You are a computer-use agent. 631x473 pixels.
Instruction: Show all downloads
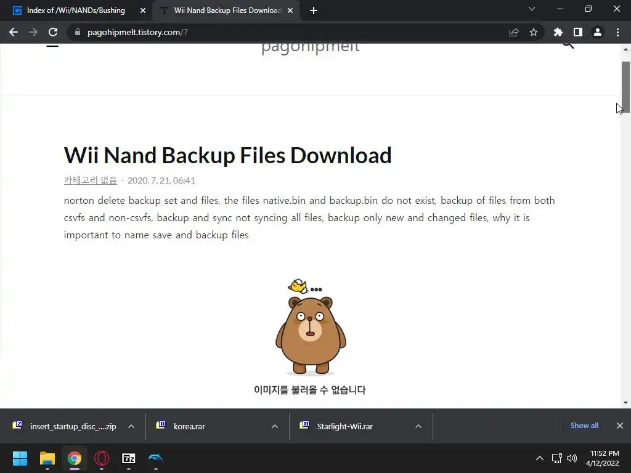click(584, 426)
